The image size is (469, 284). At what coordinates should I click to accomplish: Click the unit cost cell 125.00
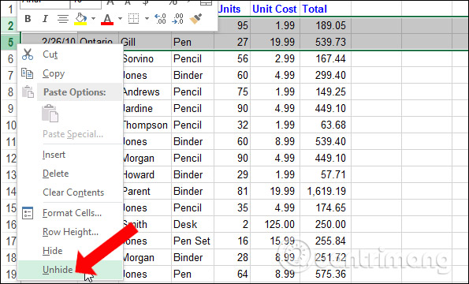275,225
